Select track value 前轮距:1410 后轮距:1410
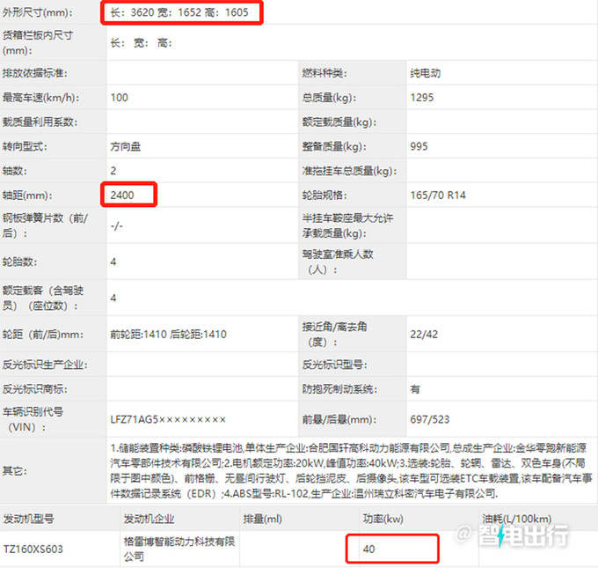Viewport: 598px width, 568px height. click(x=168, y=335)
